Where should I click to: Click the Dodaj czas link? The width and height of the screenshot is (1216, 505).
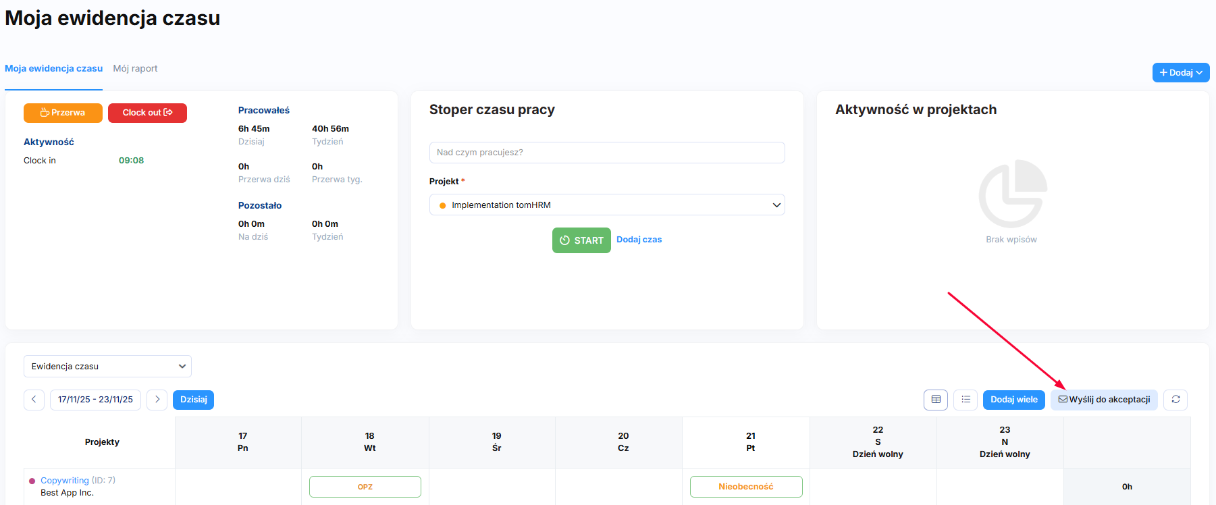coord(639,240)
